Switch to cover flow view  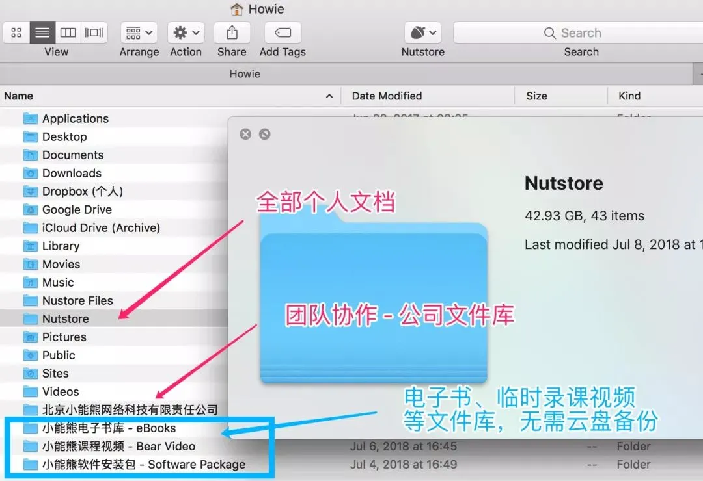[94, 32]
